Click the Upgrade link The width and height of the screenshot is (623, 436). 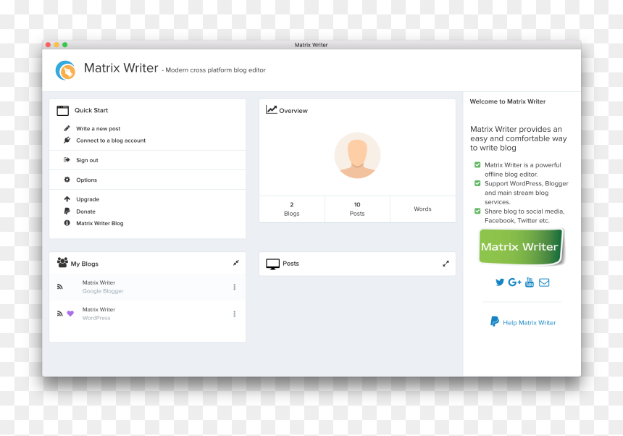tap(88, 199)
